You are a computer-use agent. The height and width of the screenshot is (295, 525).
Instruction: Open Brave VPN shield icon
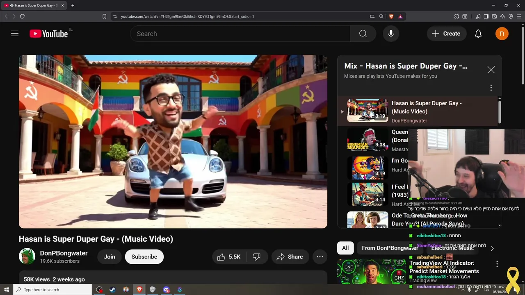point(511,16)
